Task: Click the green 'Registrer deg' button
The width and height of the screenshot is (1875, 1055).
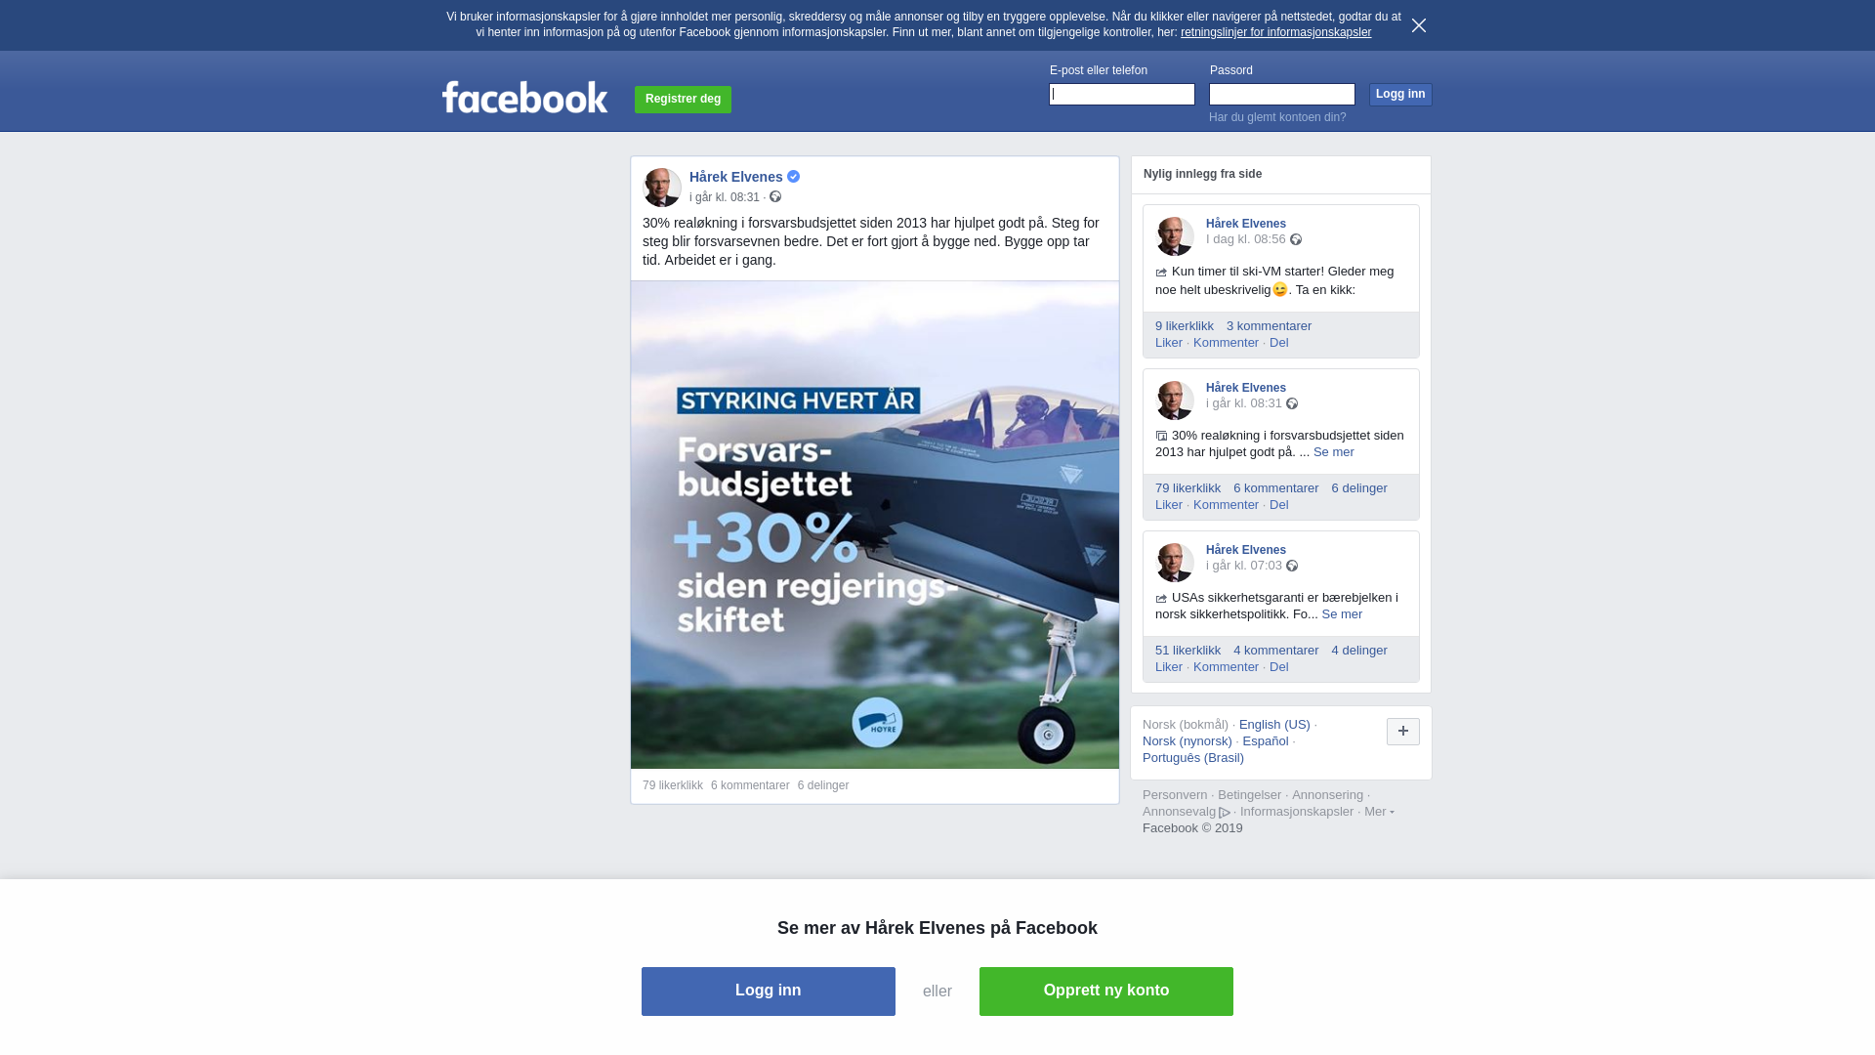Action: (x=683, y=99)
